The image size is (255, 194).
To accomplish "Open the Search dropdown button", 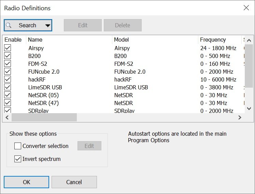I will 28,25.
